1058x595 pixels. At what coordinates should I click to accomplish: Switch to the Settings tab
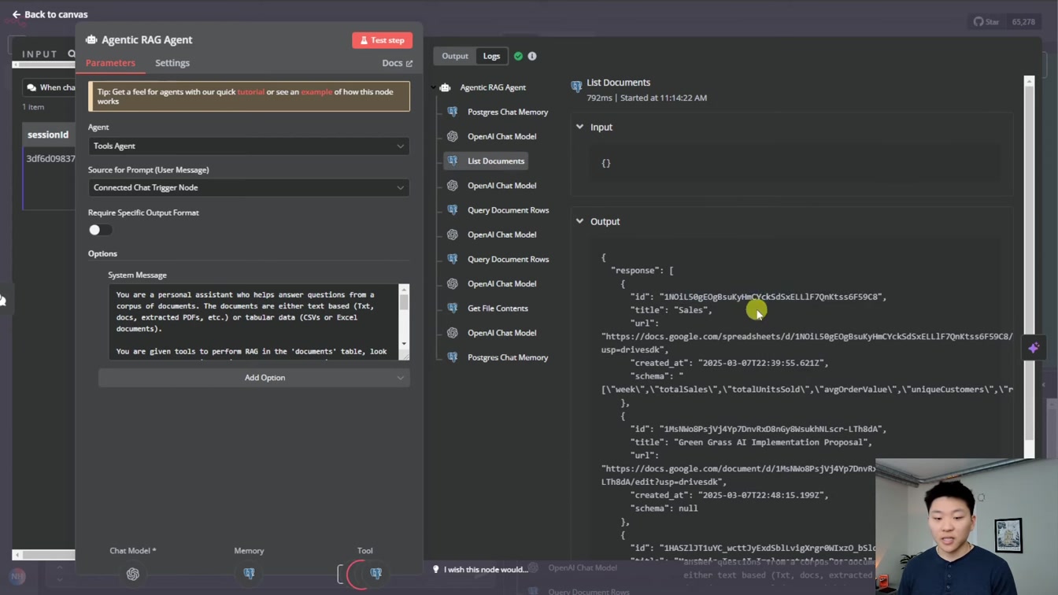tap(172, 63)
